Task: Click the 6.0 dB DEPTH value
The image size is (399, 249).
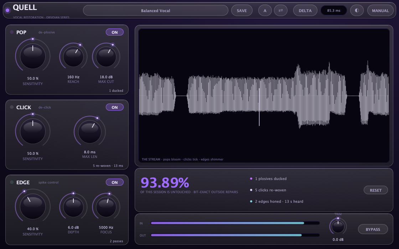Action: click(73, 227)
